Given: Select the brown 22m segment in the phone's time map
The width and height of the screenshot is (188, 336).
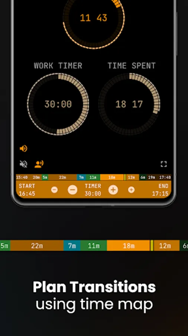Looking at the screenshot, I should point(62,177).
